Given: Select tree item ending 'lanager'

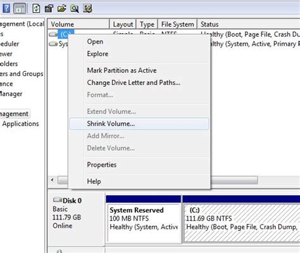Looking at the screenshot, I should [x=11, y=94].
